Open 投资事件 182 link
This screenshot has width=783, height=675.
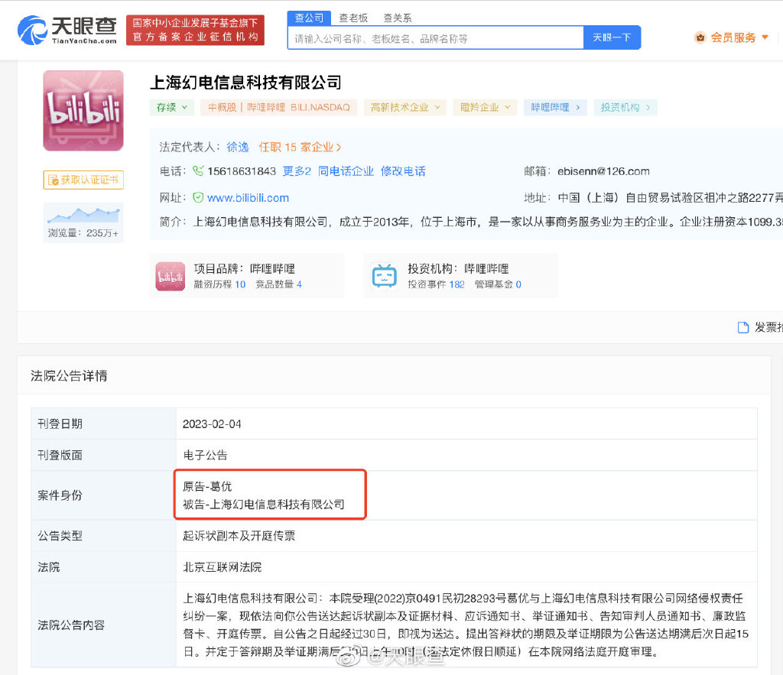click(x=437, y=284)
